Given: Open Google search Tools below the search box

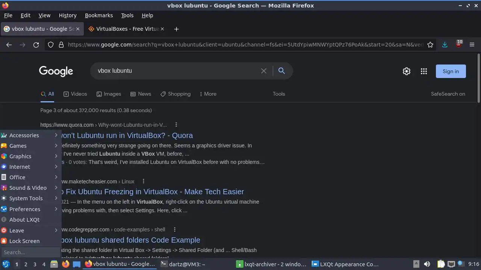Looking at the screenshot, I should 279,94.
